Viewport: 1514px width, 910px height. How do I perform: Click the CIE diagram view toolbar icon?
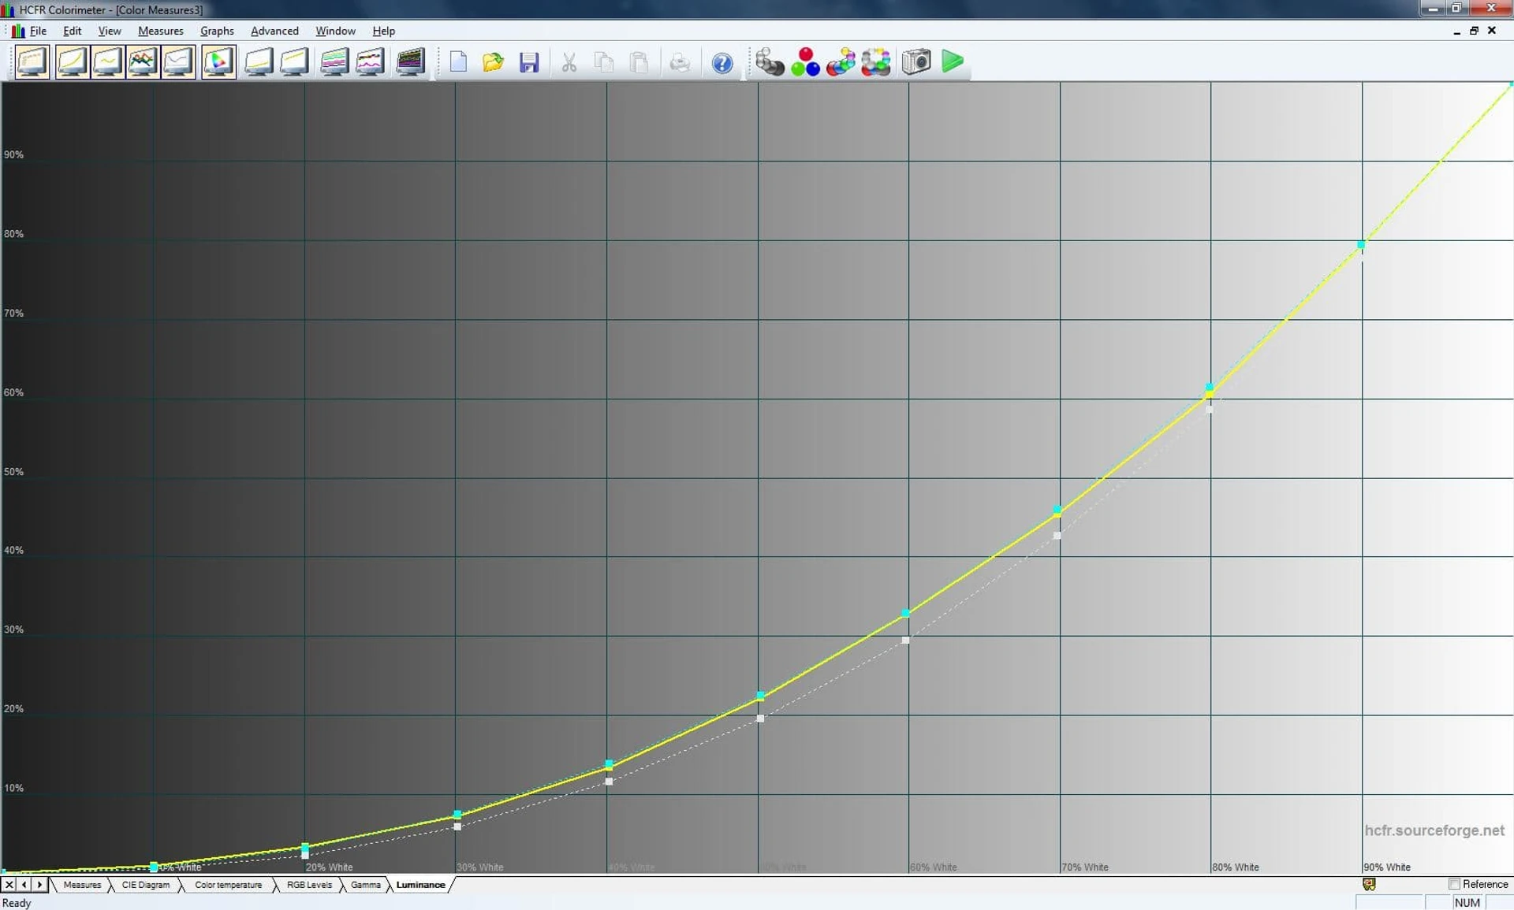point(218,61)
